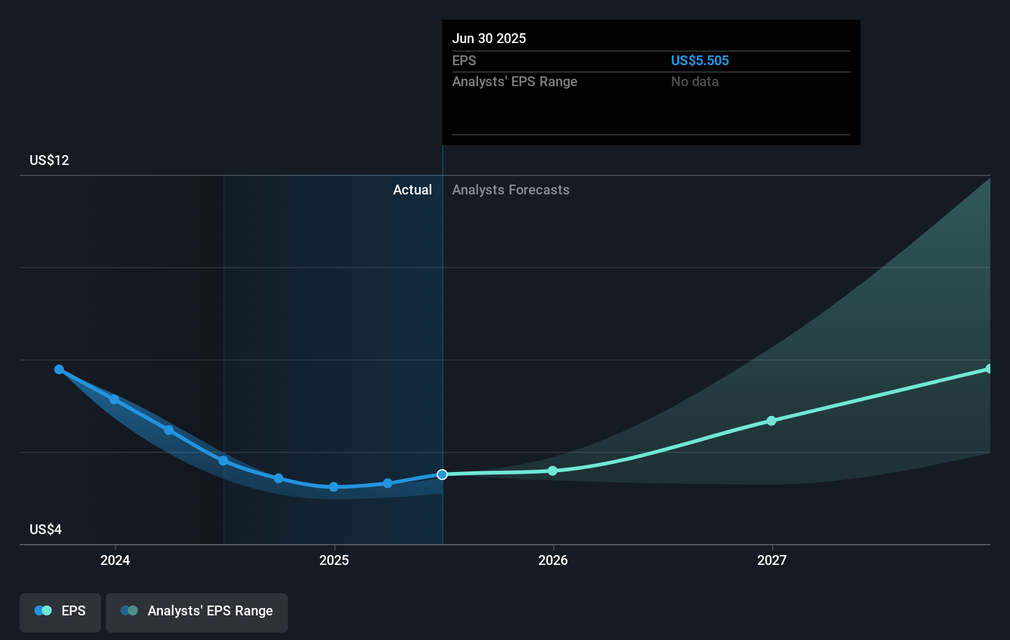Click the US$4 y-axis label
The height and width of the screenshot is (640, 1010).
46,529
